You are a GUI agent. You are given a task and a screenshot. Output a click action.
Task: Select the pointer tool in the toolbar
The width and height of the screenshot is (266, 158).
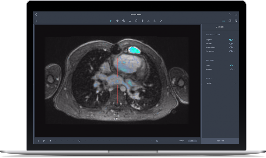[111, 20]
